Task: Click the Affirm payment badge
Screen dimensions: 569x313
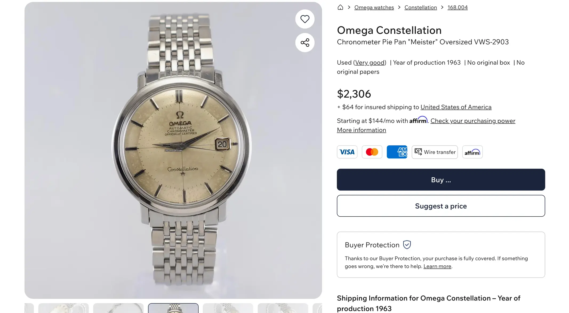Action: point(472,152)
